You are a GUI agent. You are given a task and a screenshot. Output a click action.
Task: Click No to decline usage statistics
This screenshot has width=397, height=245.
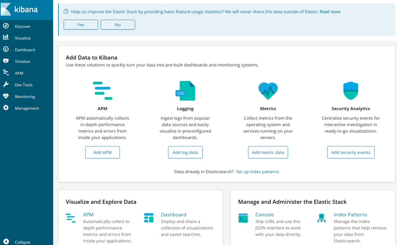[118, 24]
